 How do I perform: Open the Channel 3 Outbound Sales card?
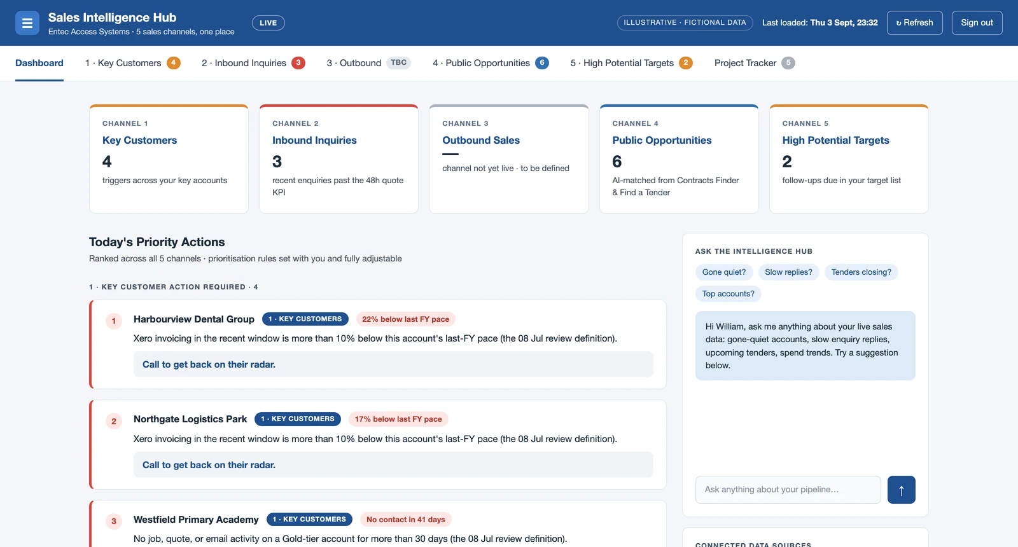coord(509,159)
